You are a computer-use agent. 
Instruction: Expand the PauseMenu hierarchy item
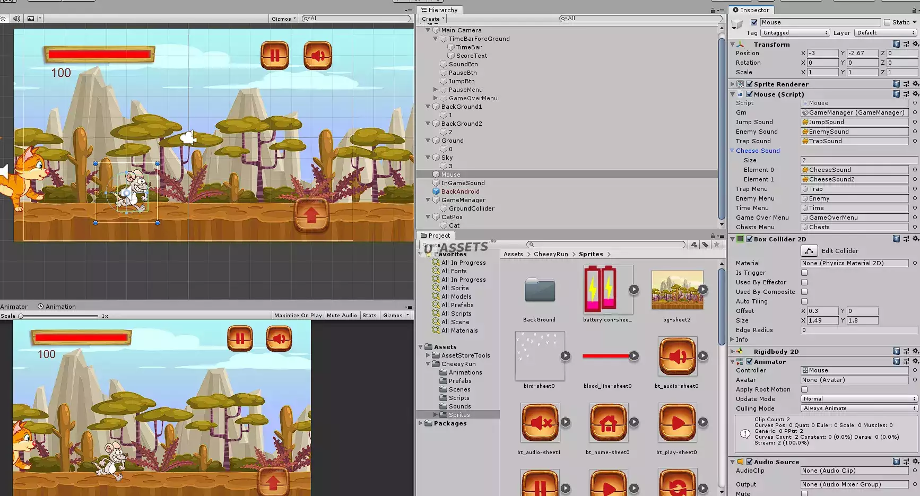pyautogui.click(x=436, y=90)
